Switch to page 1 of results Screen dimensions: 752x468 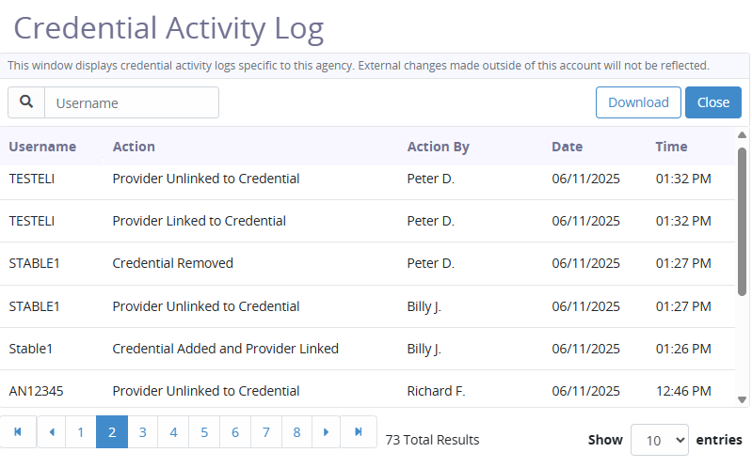(81, 432)
